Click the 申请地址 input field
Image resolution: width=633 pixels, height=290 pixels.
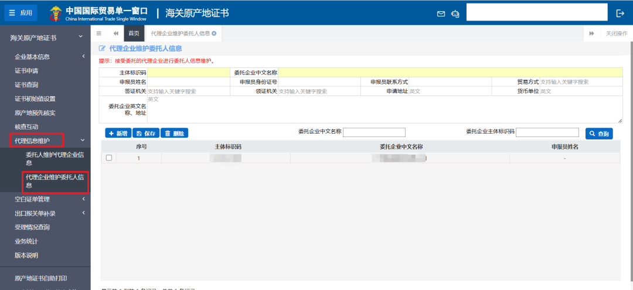coord(450,91)
